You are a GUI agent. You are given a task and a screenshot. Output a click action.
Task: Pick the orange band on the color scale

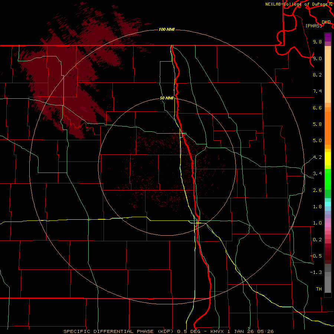tap(328, 128)
